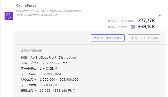Select the 種別 row in definition list
Viewport: 168px width, 97px height.
tap(48, 58)
